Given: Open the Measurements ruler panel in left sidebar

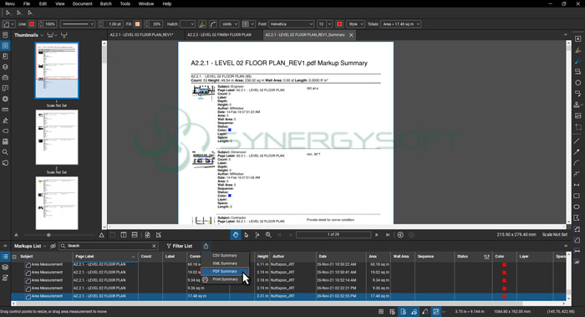Looking at the screenshot, I should (5, 110).
